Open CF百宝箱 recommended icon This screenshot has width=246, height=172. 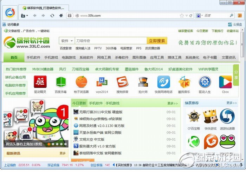(194, 117)
